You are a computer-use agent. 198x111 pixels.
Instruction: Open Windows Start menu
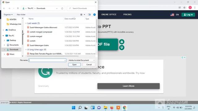click(x=74, y=108)
